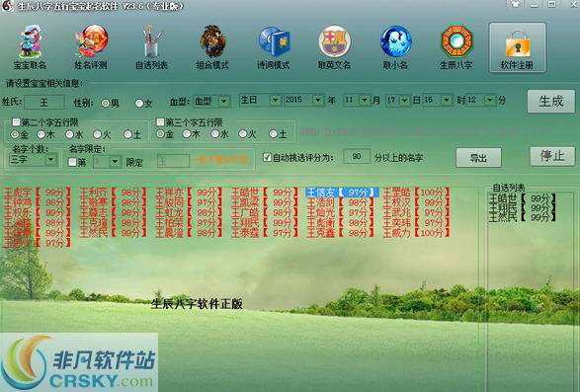Open the 取英文名 English name tool
Image resolution: width=580 pixels, height=392 pixels.
pos(334,47)
